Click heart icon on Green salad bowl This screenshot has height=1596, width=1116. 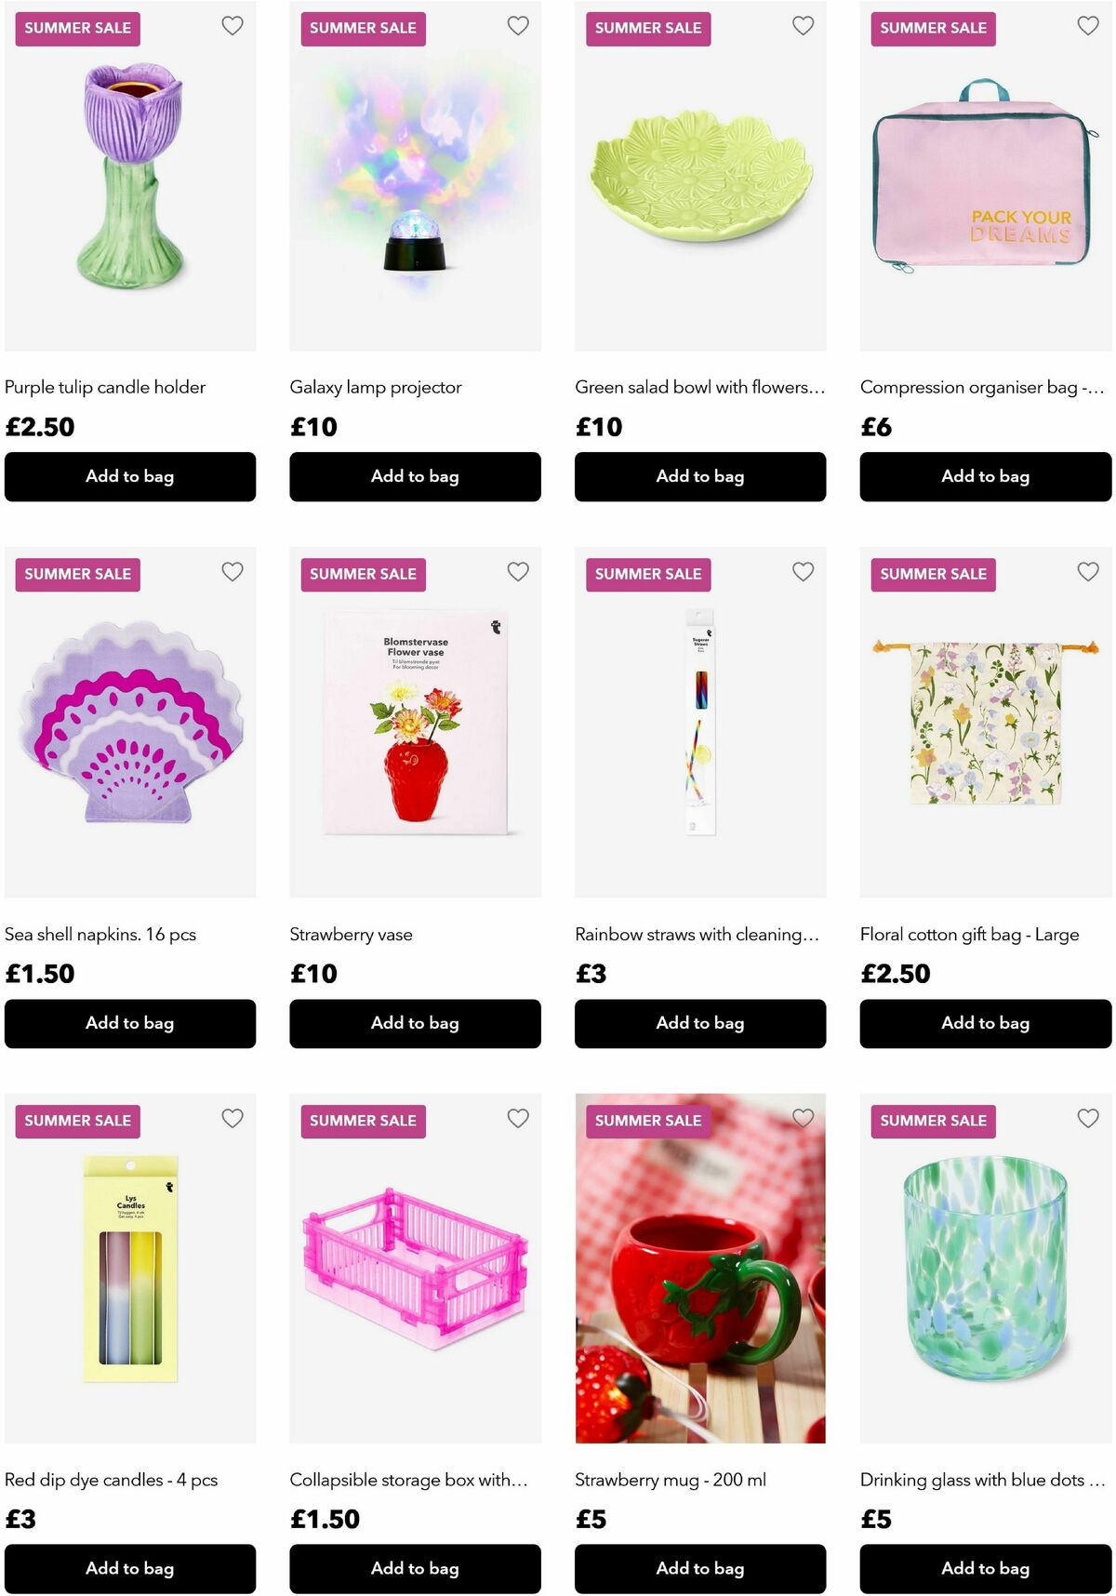pyautogui.click(x=804, y=26)
